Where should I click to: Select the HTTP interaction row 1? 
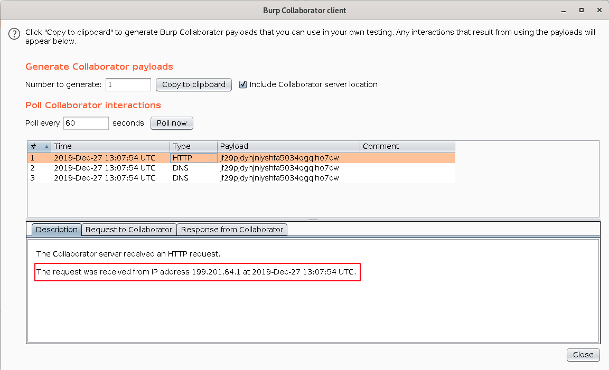click(x=241, y=158)
